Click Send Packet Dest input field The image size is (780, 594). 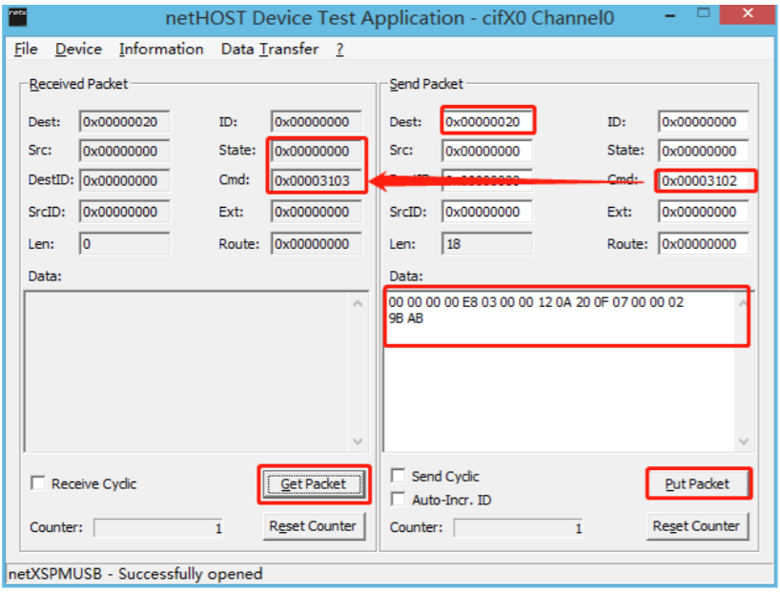point(487,122)
